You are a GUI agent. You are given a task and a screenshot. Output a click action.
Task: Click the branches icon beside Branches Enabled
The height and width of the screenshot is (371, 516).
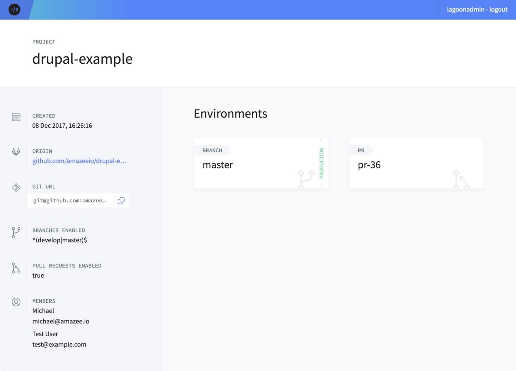16,233
